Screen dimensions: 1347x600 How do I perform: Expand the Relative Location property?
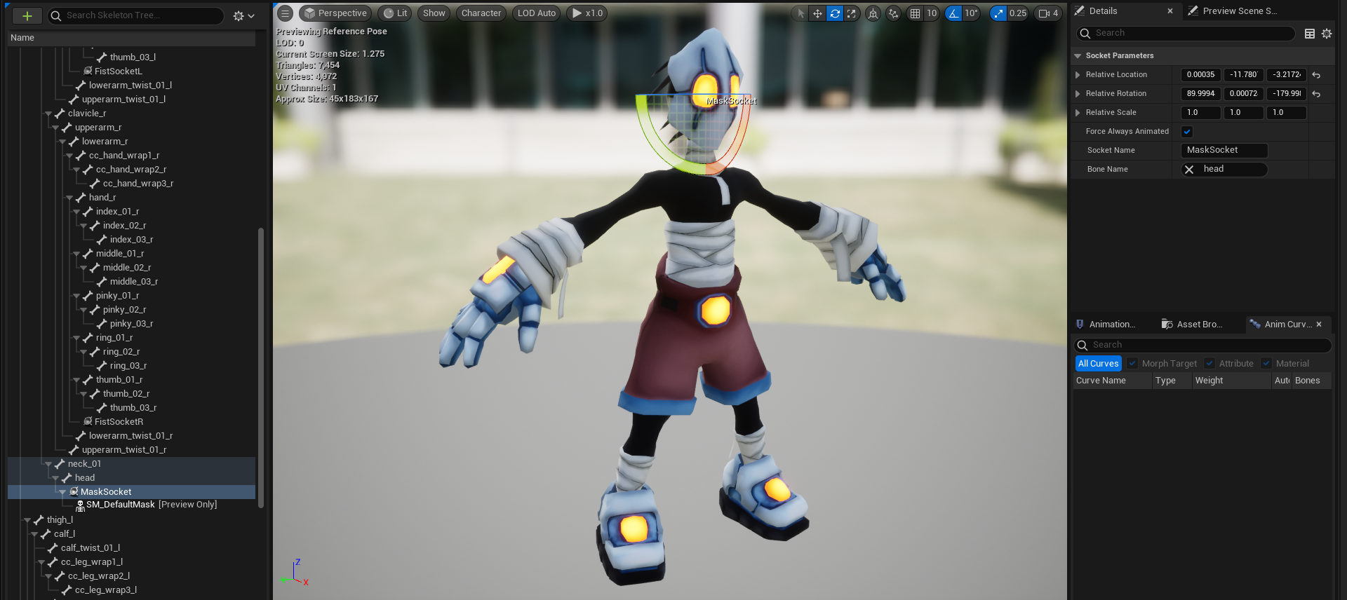(x=1078, y=75)
